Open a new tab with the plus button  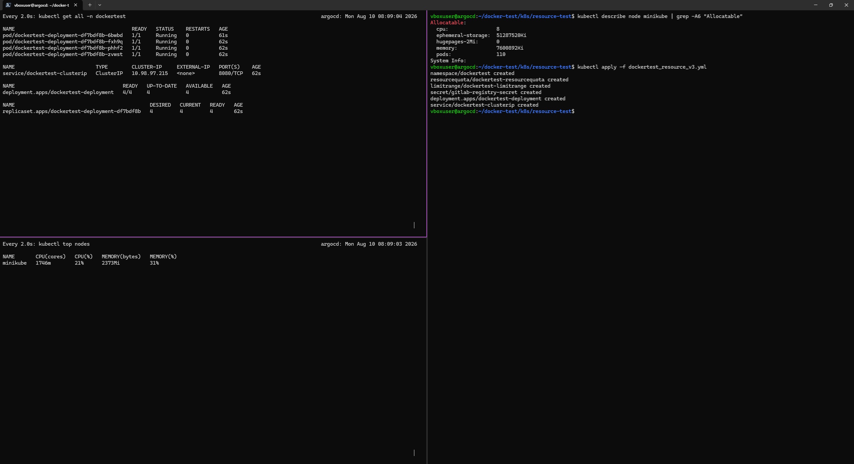point(90,5)
